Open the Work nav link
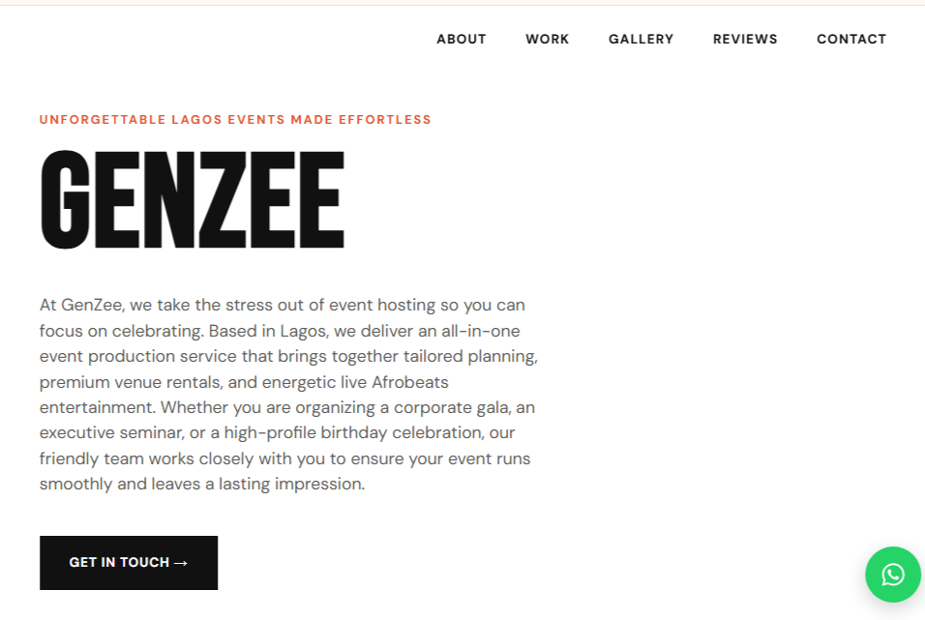Image resolution: width=925 pixels, height=620 pixels. (547, 39)
